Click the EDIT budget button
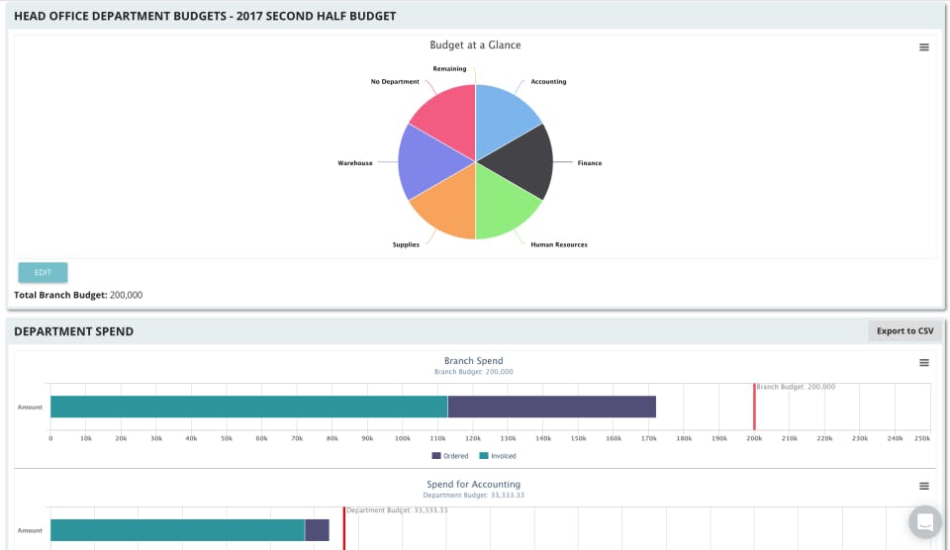 [x=43, y=273]
